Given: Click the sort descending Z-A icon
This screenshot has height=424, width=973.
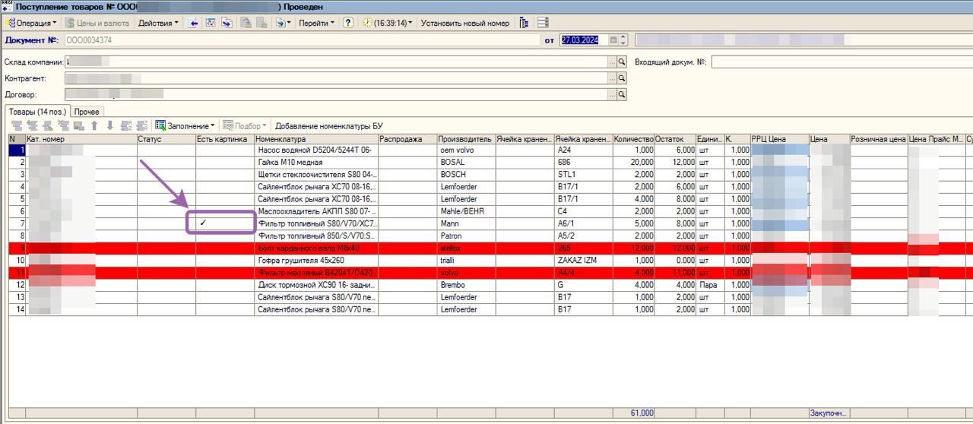Looking at the screenshot, I should (141, 125).
